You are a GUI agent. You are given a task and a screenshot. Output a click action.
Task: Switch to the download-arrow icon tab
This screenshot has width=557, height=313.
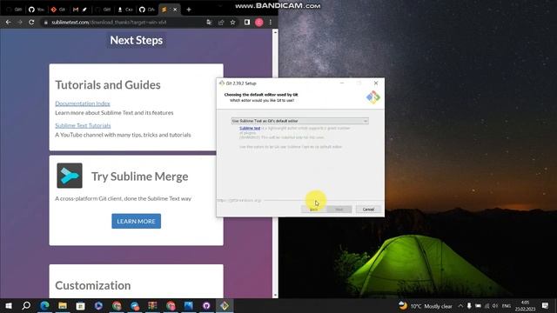(124, 10)
